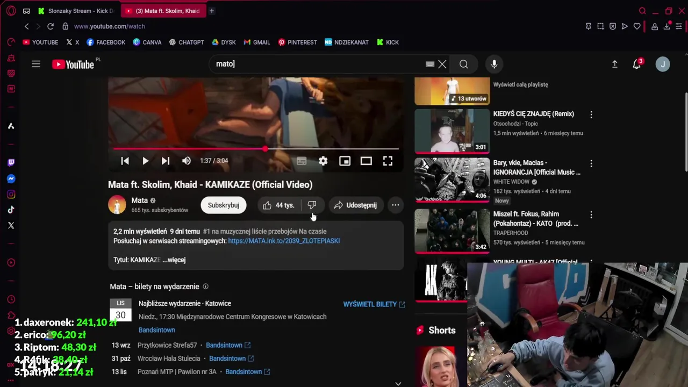Open the YouTube hamburger guide menu
Viewport: 688px width, 387px height.
pyautogui.click(x=36, y=64)
